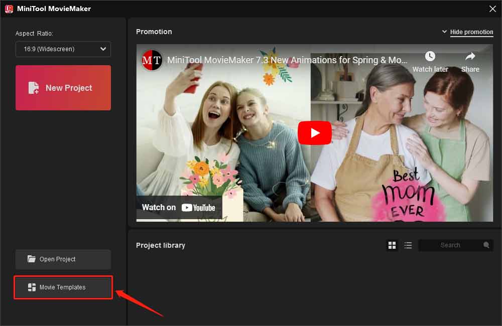Click the Project library heading

pyautogui.click(x=161, y=245)
